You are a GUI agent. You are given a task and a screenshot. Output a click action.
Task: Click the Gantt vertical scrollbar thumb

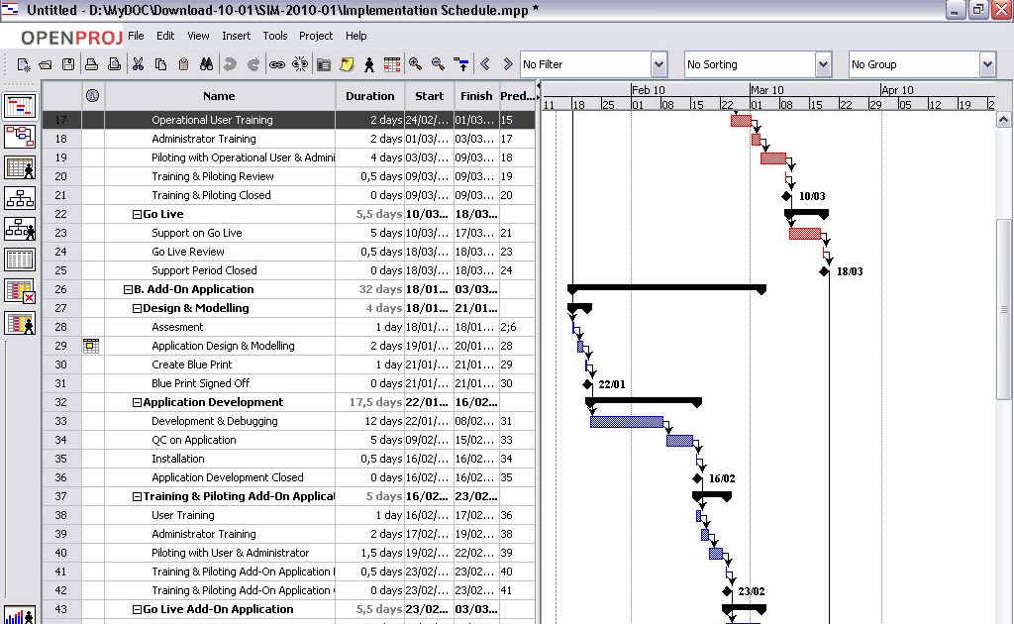[x=1004, y=309]
